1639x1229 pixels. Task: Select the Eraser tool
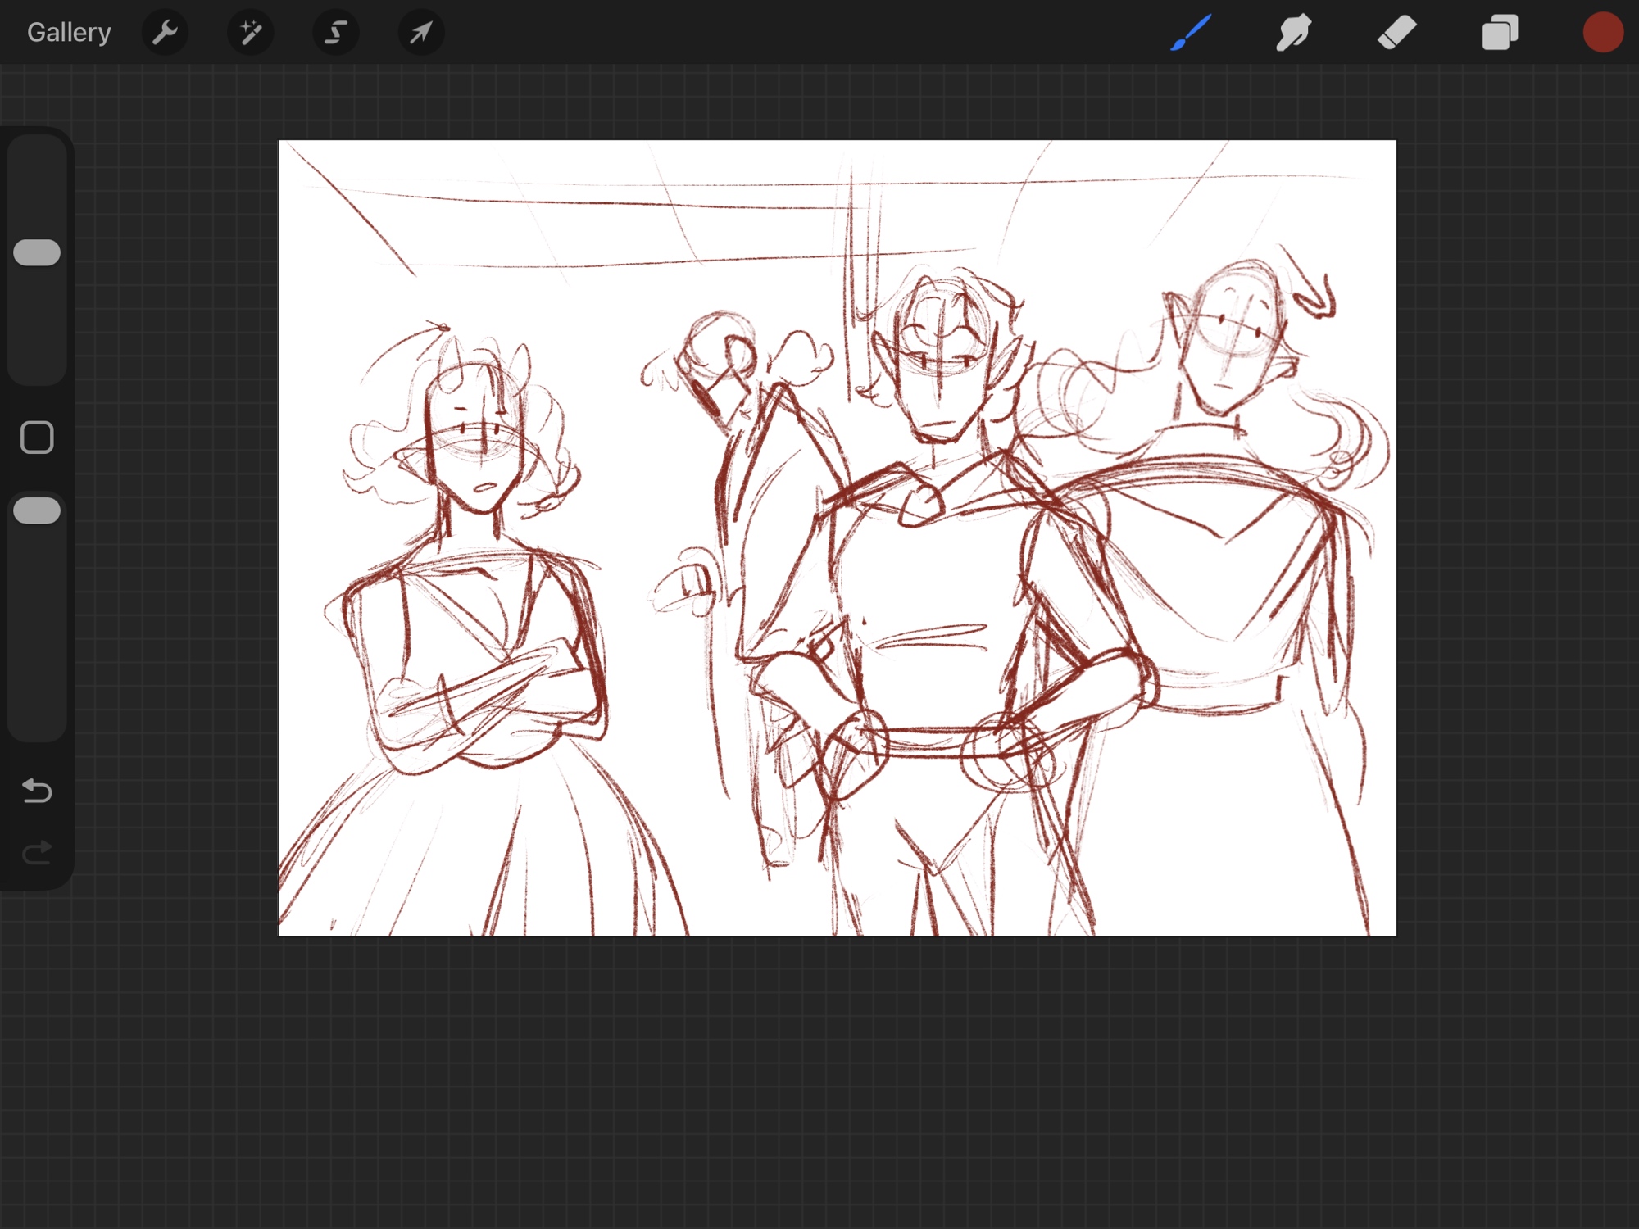point(1397,33)
